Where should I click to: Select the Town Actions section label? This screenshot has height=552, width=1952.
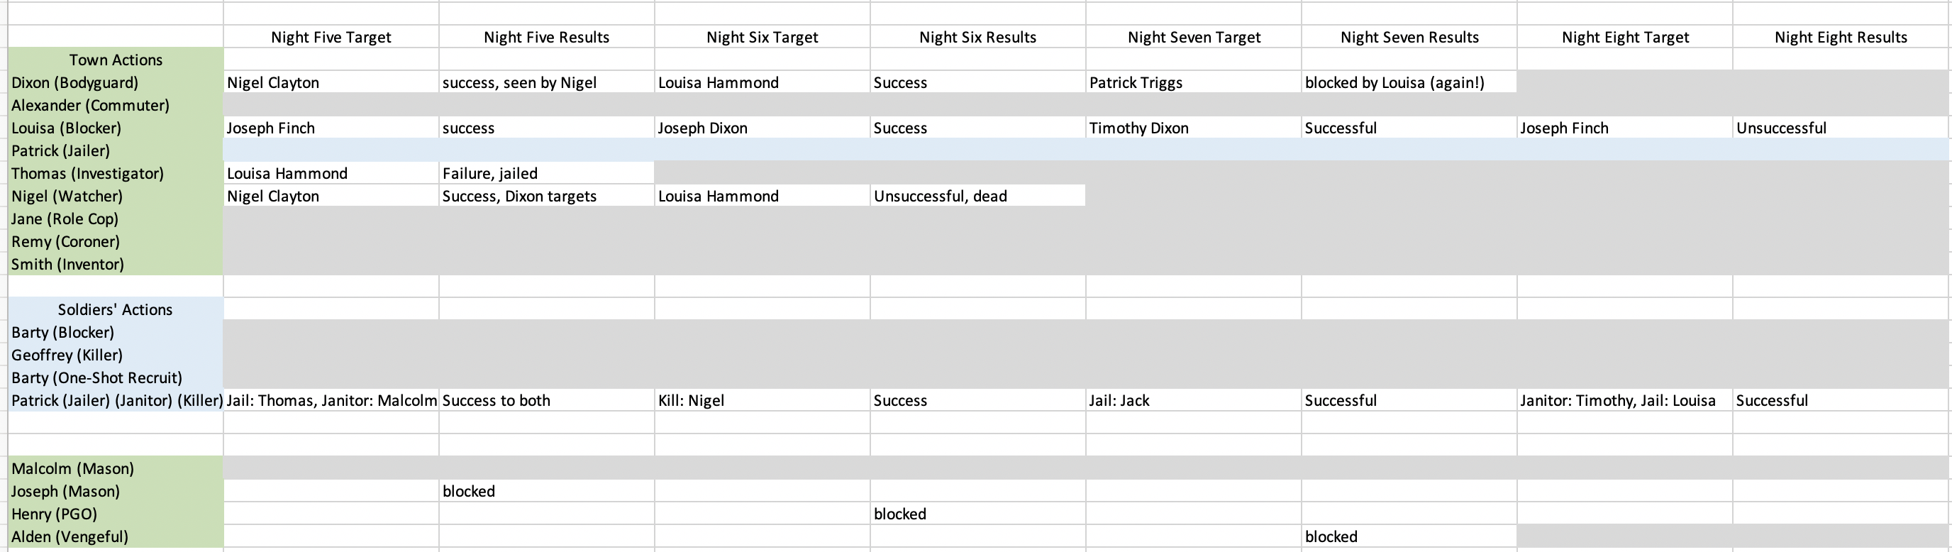coord(115,60)
